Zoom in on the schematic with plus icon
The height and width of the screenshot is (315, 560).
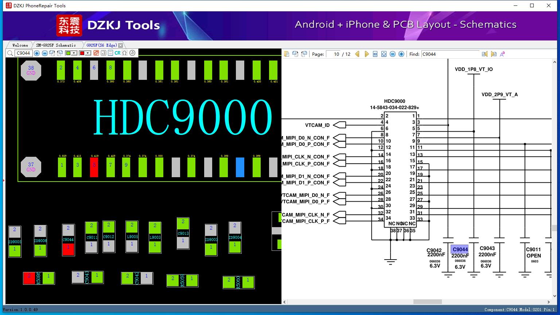click(401, 54)
